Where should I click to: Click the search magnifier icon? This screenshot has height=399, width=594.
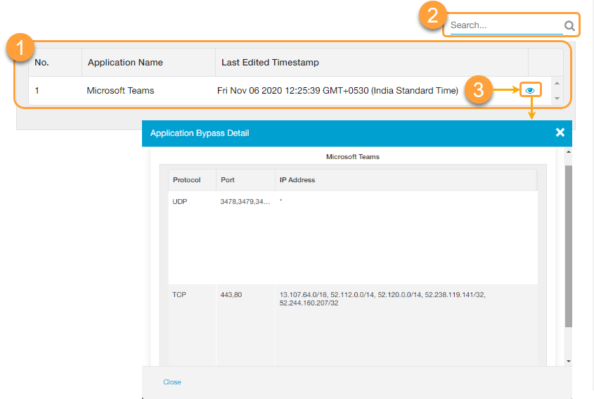[x=569, y=25]
